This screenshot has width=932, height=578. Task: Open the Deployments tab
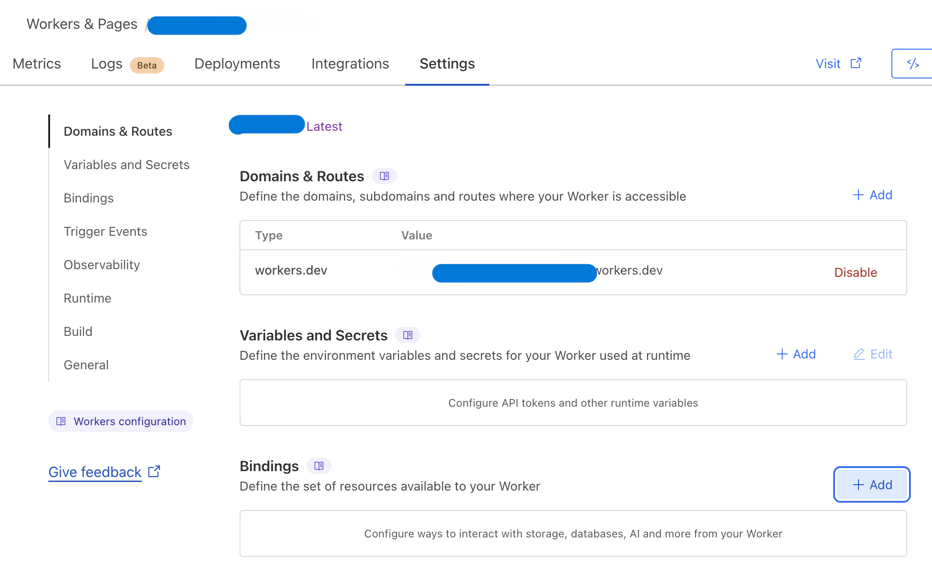tap(237, 64)
